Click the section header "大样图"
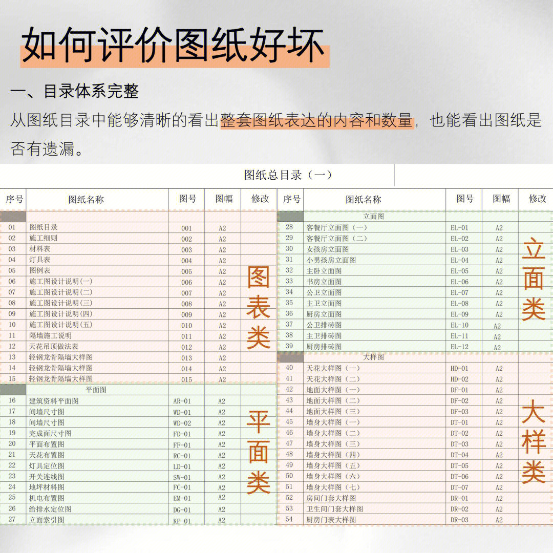553x553 pixels. point(373,357)
